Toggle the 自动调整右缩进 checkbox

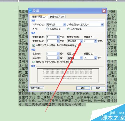click(34, 45)
